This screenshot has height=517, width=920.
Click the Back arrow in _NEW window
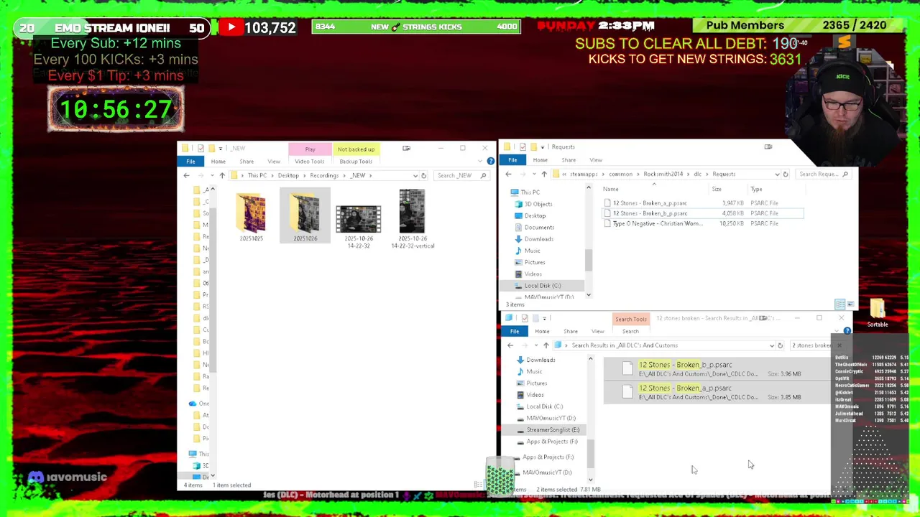[x=186, y=175]
